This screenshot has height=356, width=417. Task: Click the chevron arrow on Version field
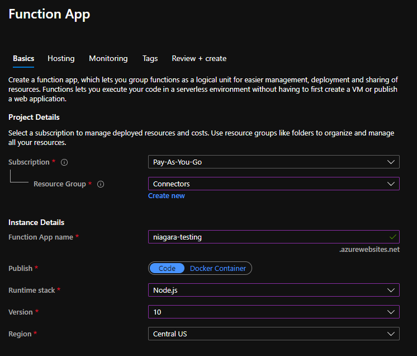(x=391, y=312)
